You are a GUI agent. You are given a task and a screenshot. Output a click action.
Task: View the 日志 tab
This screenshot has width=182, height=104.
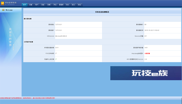click(67, 5)
